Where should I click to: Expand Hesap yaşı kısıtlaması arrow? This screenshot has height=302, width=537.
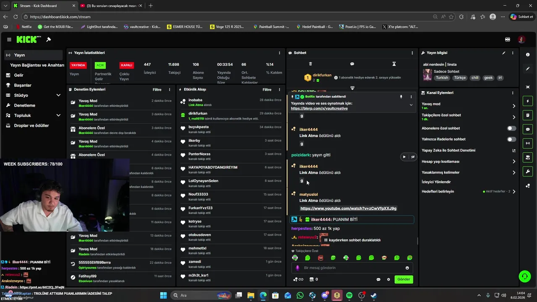(514, 161)
